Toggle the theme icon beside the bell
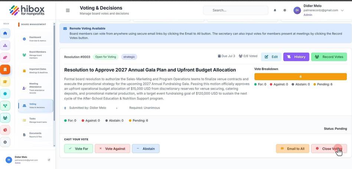 (285, 10)
